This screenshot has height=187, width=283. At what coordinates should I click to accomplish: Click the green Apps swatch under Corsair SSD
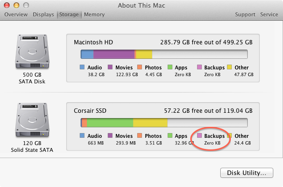coord(170,135)
